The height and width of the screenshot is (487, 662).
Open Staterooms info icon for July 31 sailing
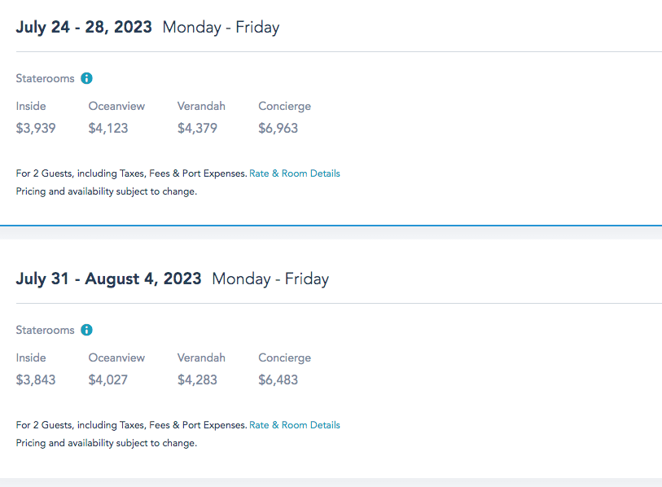(x=87, y=331)
